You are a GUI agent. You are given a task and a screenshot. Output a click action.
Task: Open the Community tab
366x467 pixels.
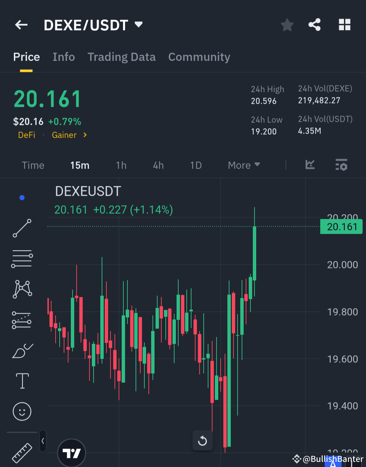click(199, 57)
